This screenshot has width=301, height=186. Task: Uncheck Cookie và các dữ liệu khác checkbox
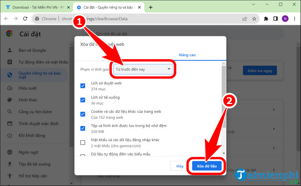click(x=83, y=114)
